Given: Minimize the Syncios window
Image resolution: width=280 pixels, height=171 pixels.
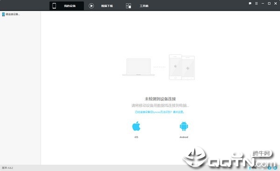Looking at the screenshot, I should (263, 3).
